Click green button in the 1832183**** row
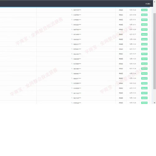Image resolution: width=156 pixels, height=156 pixels. (x=144, y=54)
